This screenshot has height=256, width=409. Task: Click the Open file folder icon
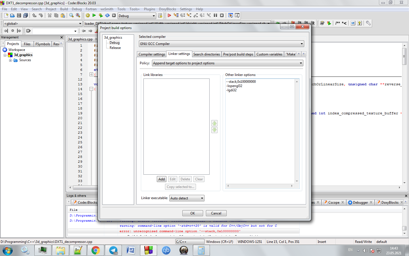[x=12, y=16]
